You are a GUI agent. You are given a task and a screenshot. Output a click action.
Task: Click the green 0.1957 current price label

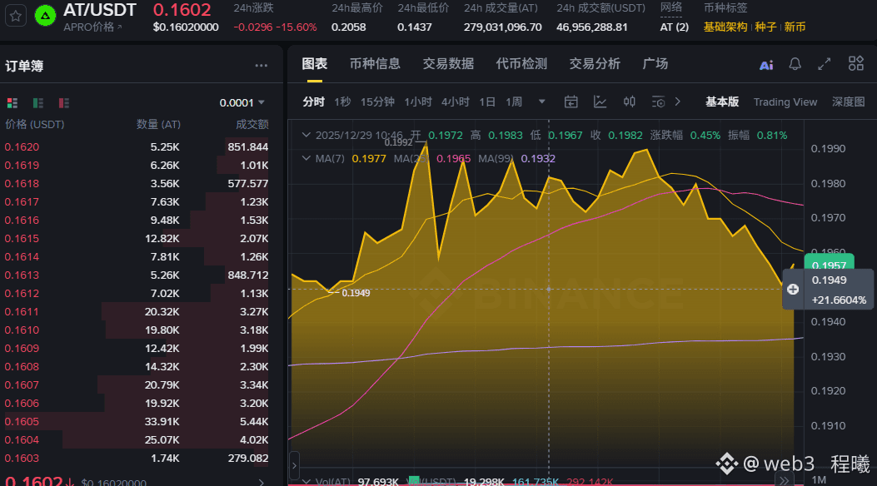pos(829,262)
